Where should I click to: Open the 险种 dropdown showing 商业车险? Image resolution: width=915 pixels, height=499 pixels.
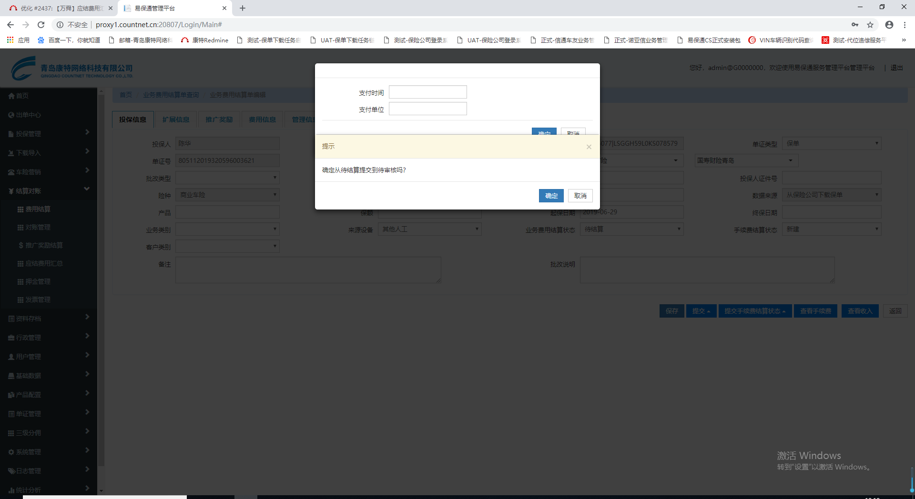[x=227, y=195]
